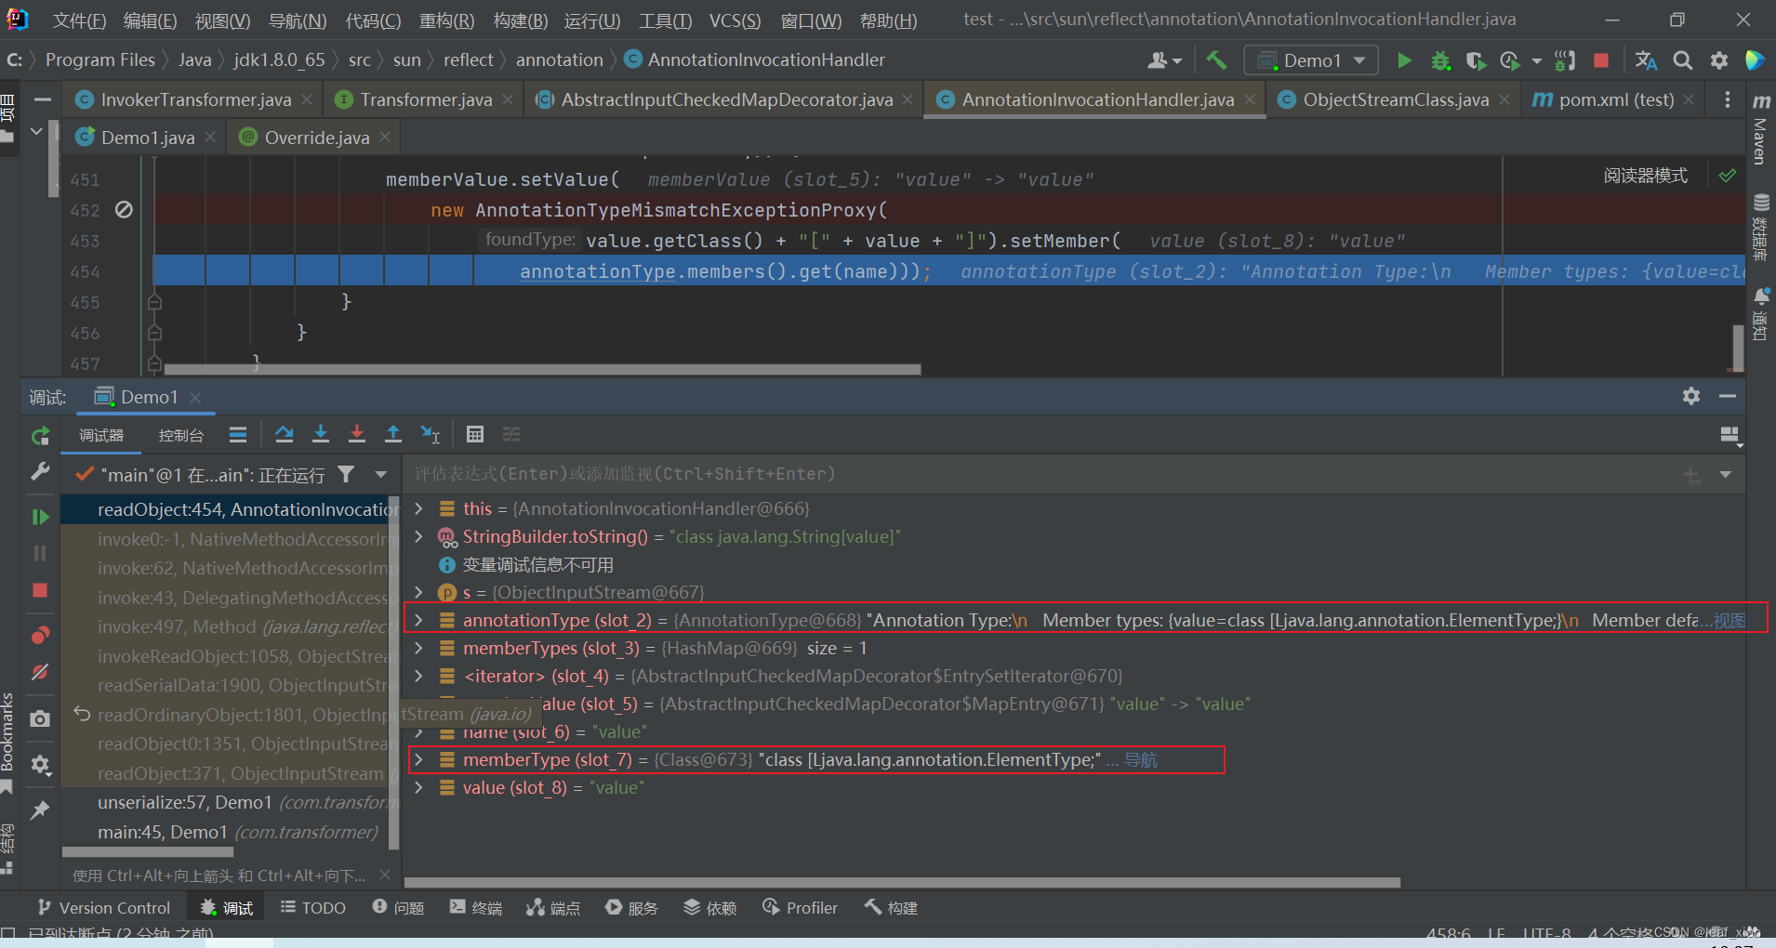
Task: Switch to ObjectStreamClass.java tab
Action: pyautogui.click(x=1396, y=99)
